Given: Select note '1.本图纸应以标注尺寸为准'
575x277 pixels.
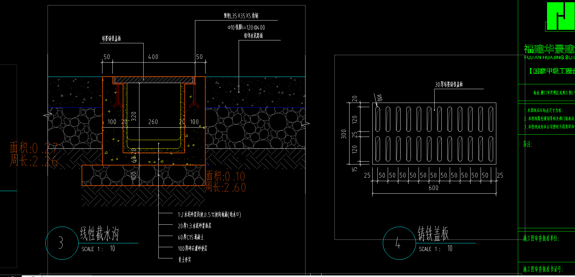Looking at the screenshot, I should 543,110.
